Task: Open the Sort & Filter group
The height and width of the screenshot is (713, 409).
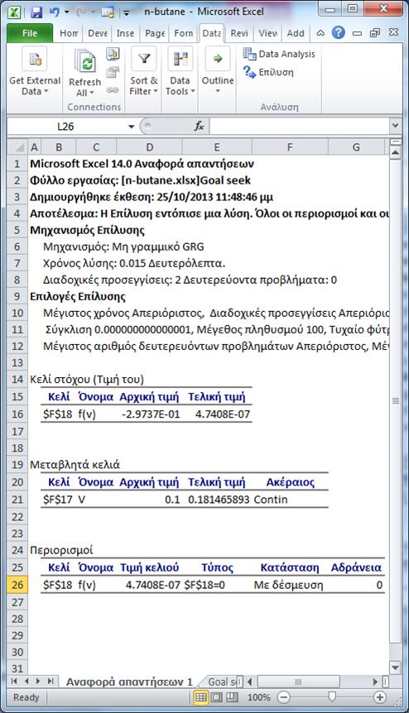Action: pos(144,73)
